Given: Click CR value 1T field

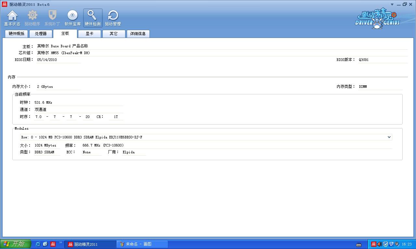Looking at the screenshot, I should [x=116, y=117].
